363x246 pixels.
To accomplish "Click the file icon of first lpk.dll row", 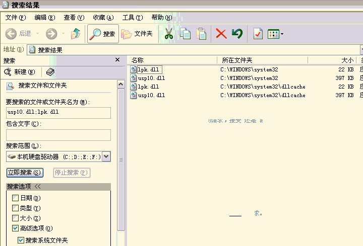I will [133, 69].
